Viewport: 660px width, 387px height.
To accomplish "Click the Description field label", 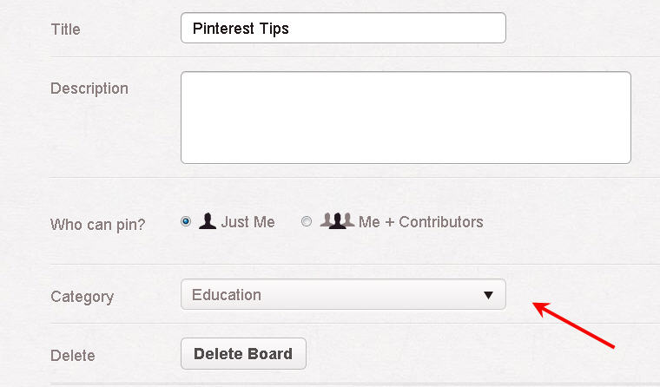I will coord(89,89).
